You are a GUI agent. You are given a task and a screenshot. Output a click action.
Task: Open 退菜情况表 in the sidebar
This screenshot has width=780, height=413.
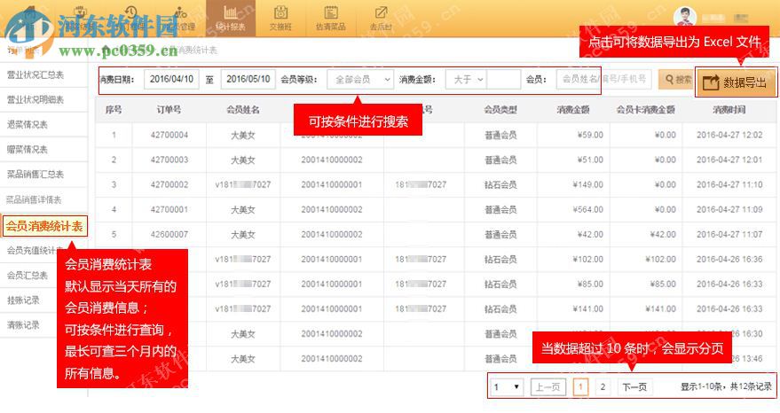coord(28,125)
